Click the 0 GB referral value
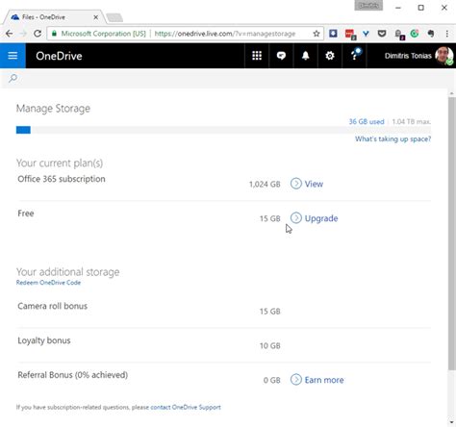456x427 pixels. 271,380
